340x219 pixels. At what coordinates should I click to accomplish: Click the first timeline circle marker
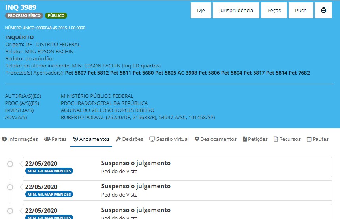(10, 164)
